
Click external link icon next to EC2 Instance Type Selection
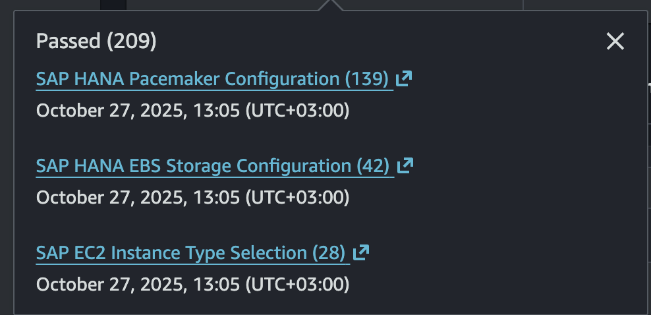click(361, 252)
